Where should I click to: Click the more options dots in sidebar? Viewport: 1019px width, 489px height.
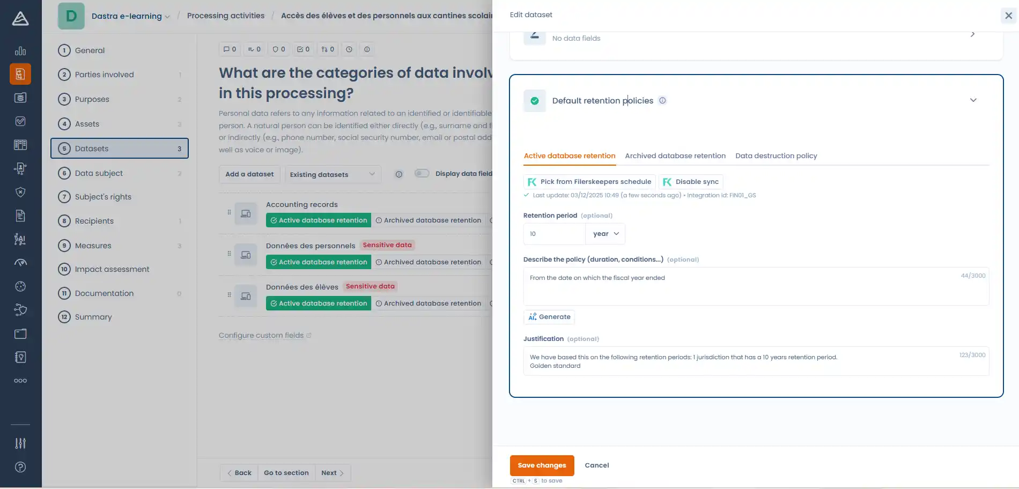coord(20,381)
